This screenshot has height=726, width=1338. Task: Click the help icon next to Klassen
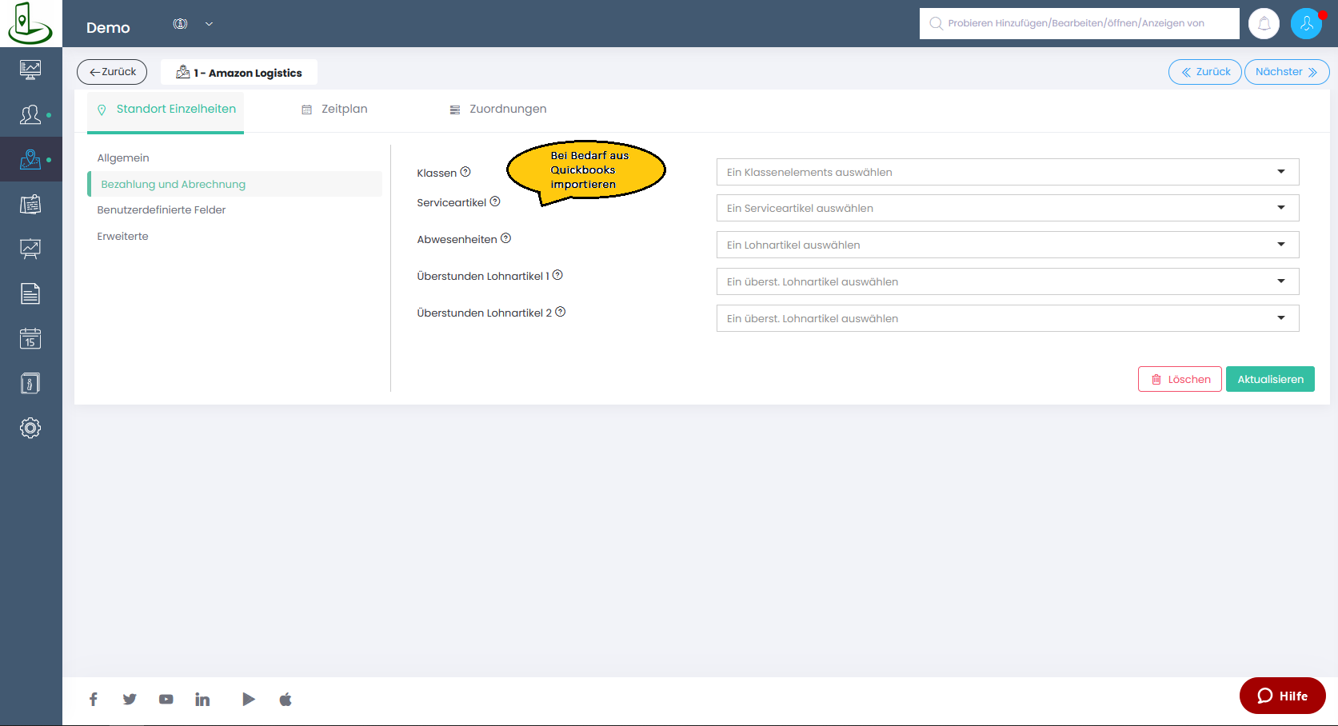(465, 172)
